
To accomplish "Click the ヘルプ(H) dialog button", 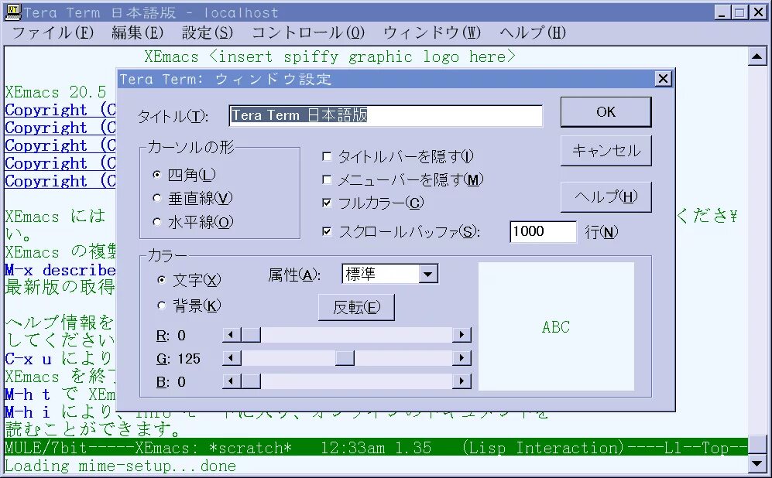I will (606, 196).
